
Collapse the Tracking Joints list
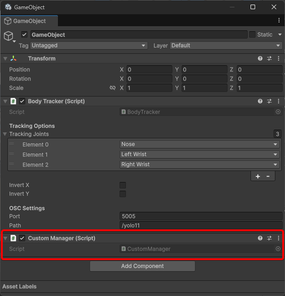(5, 134)
